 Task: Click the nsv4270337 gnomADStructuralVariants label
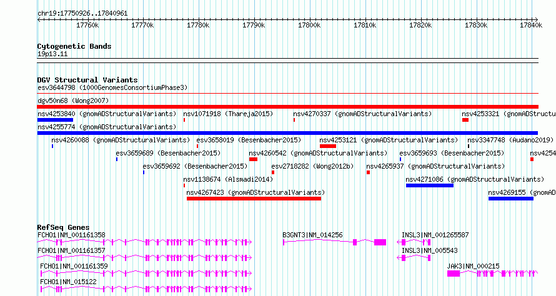point(362,114)
